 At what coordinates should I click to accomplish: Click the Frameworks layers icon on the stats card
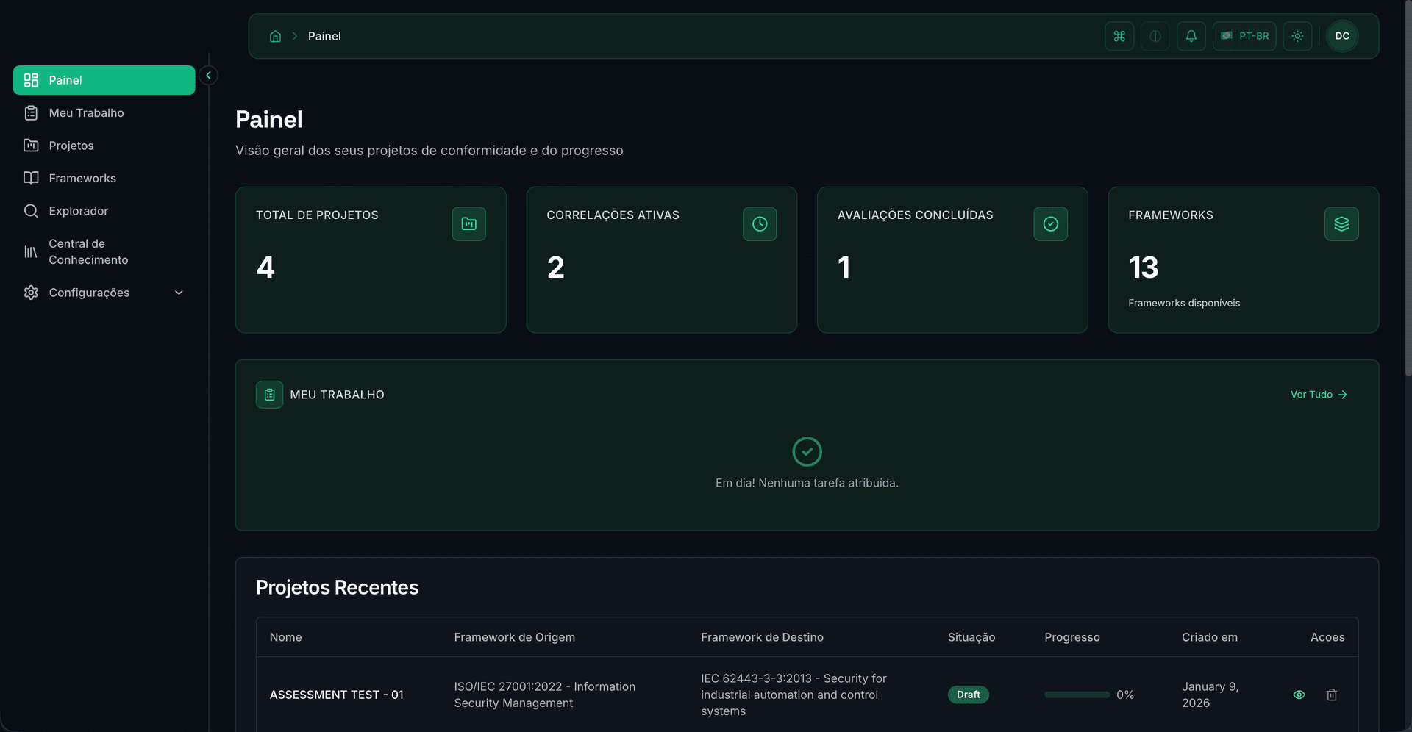point(1341,224)
